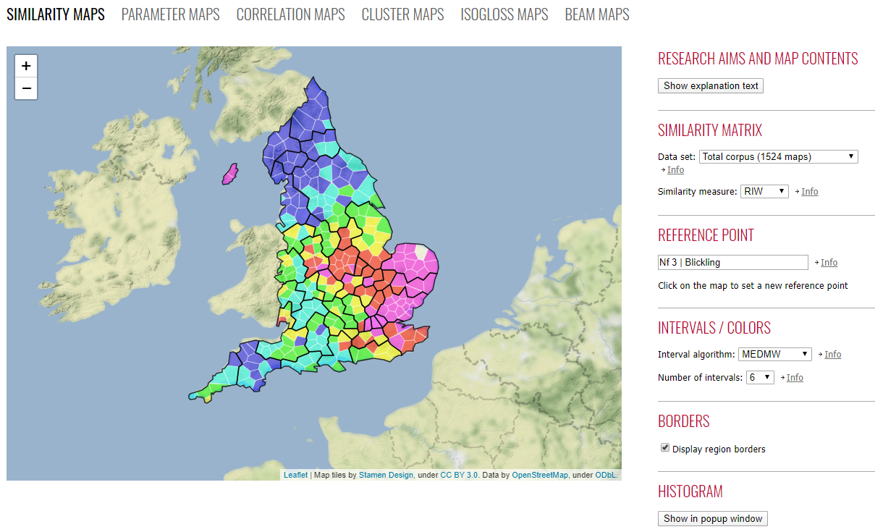Expand the Similarity measure dropdown
883x532 pixels.
coord(764,191)
